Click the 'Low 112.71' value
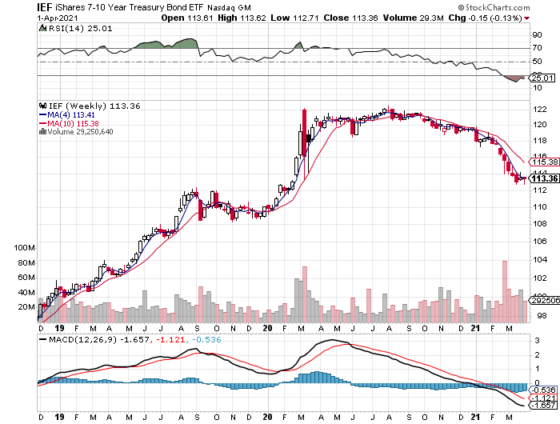This screenshot has height=424, width=560. pos(294,18)
